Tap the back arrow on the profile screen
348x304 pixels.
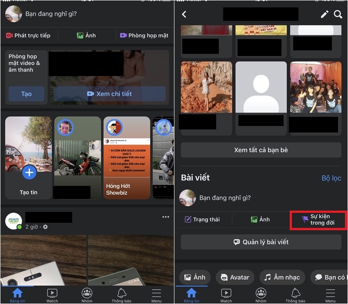pyautogui.click(x=184, y=14)
